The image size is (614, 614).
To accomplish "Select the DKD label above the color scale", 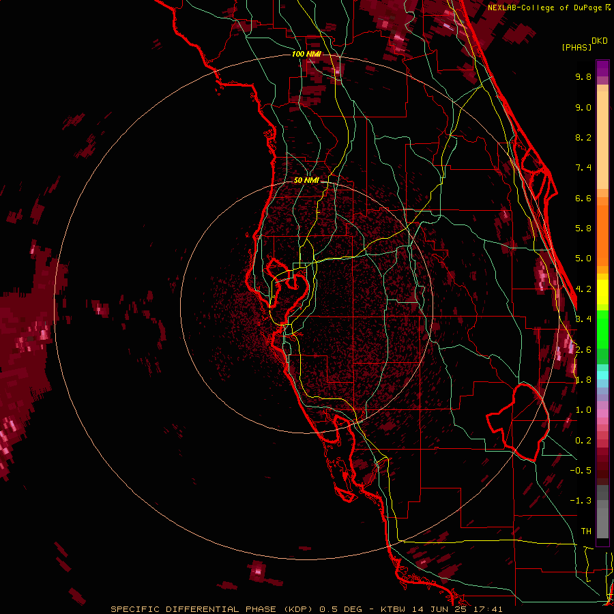I will 600,41.
